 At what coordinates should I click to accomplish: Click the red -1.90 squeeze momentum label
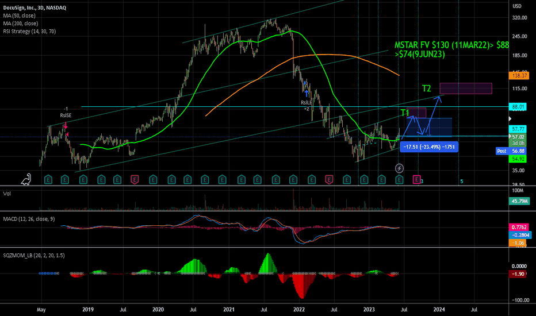[518, 274]
